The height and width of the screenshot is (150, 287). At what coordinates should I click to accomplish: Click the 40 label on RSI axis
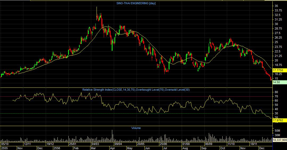(x=276, y=109)
